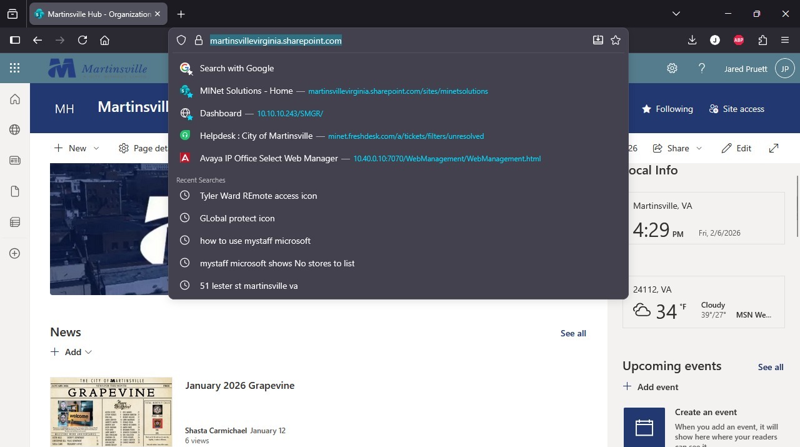This screenshot has height=447, width=800.
Task: Bookmark this page with the star icon
Action: [x=616, y=40]
